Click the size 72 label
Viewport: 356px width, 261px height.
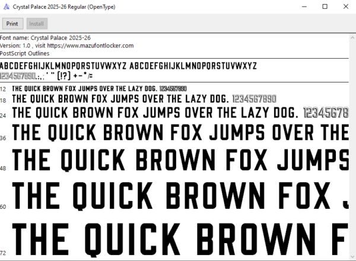tap(3, 253)
